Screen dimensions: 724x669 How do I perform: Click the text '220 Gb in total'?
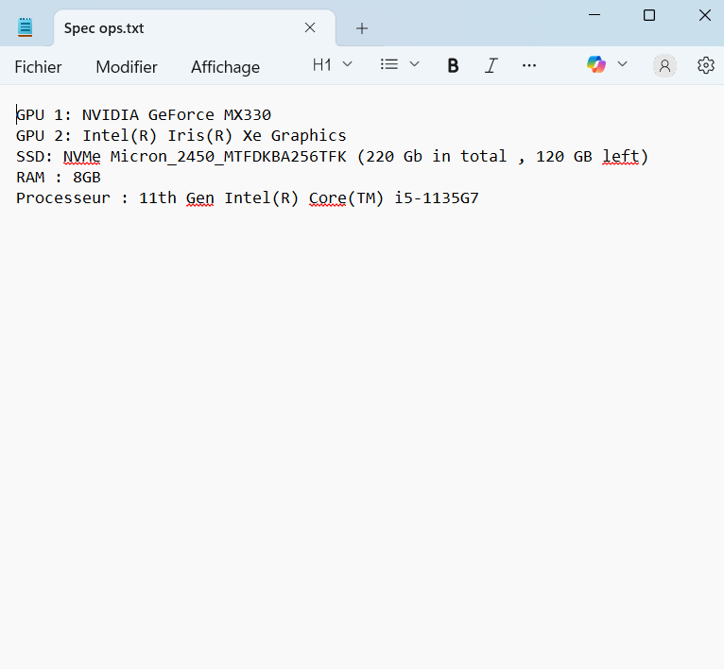coord(437,157)
